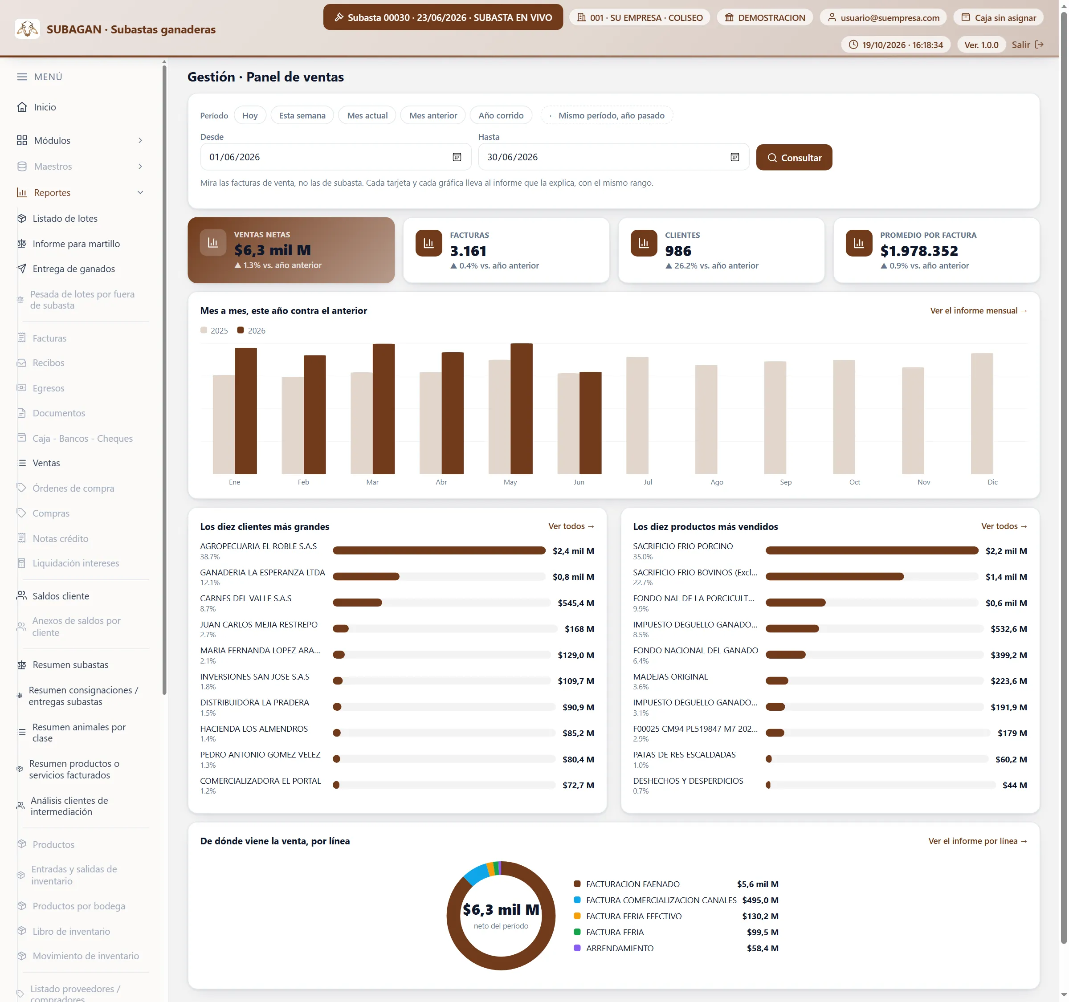Image resolution: width=1069 pixels, height=1002 pixels.
Task: Collapse the Reportes menu chevron
Action: click(140, 192)
